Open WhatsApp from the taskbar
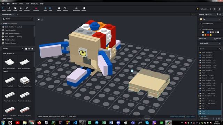Screen dimensions: 223x125 pyautogui.click(x=90, y=123)
